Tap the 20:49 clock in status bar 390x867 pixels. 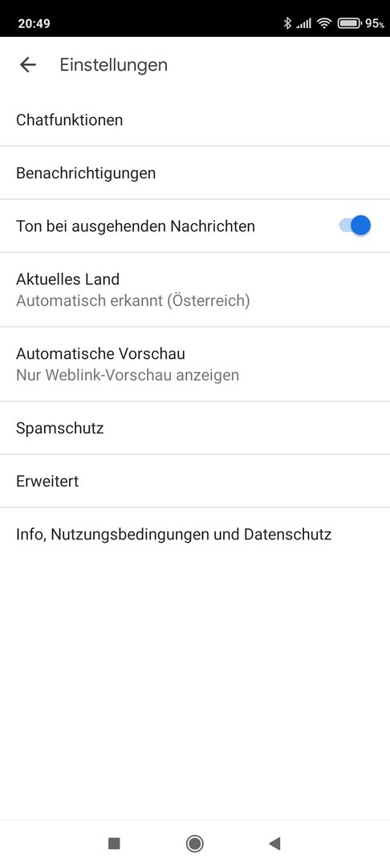pos(34,24)
